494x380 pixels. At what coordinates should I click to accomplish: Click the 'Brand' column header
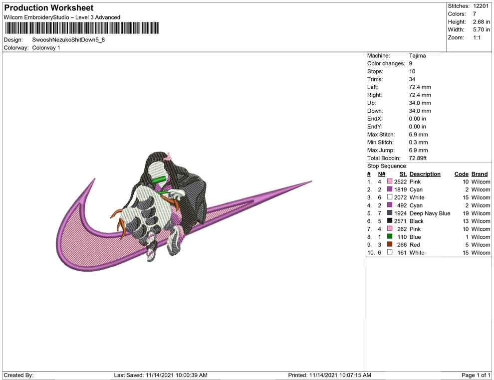(480, 174)
